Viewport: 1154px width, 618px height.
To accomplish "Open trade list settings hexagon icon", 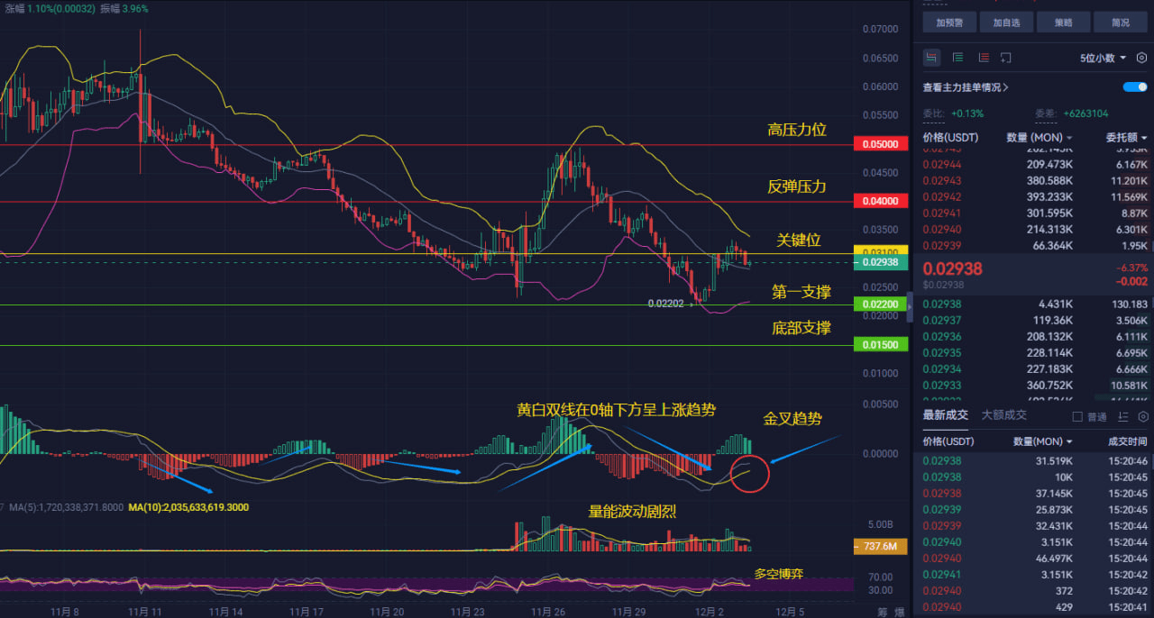I will coord(1141,416).
